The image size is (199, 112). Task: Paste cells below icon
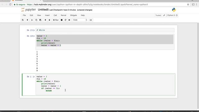pos(40,20)
